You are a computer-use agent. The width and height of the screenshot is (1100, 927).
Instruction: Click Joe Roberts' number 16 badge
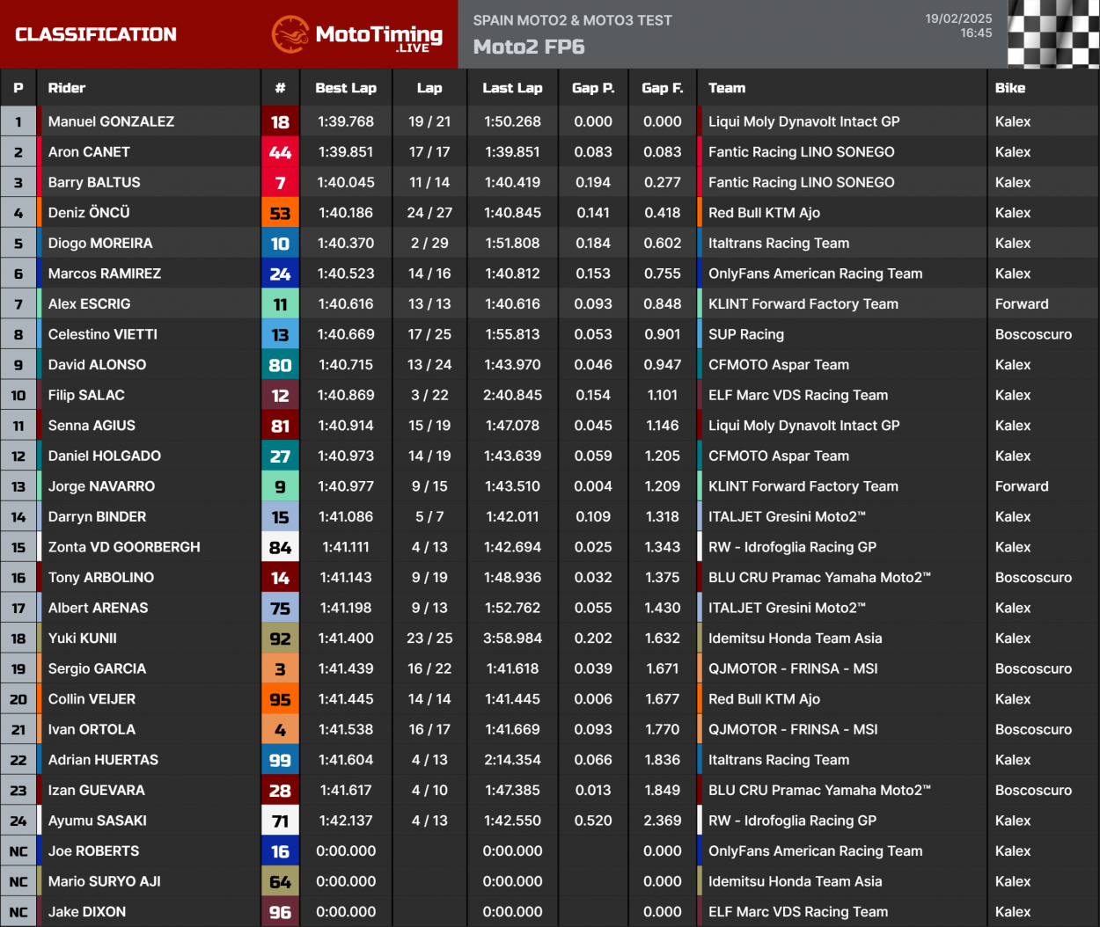280,851
